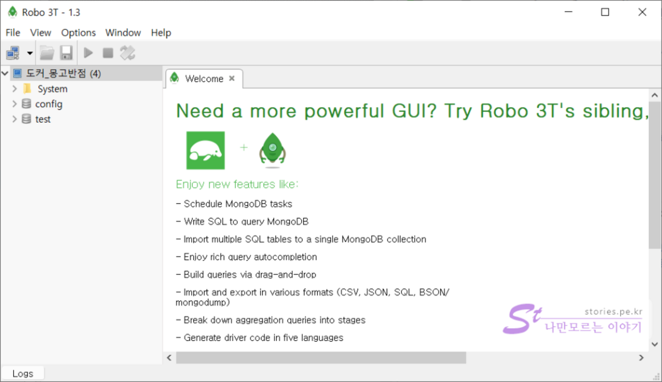Open the Options menu
The width and height of the screenshot is (662, 382).
pos(79,32)
